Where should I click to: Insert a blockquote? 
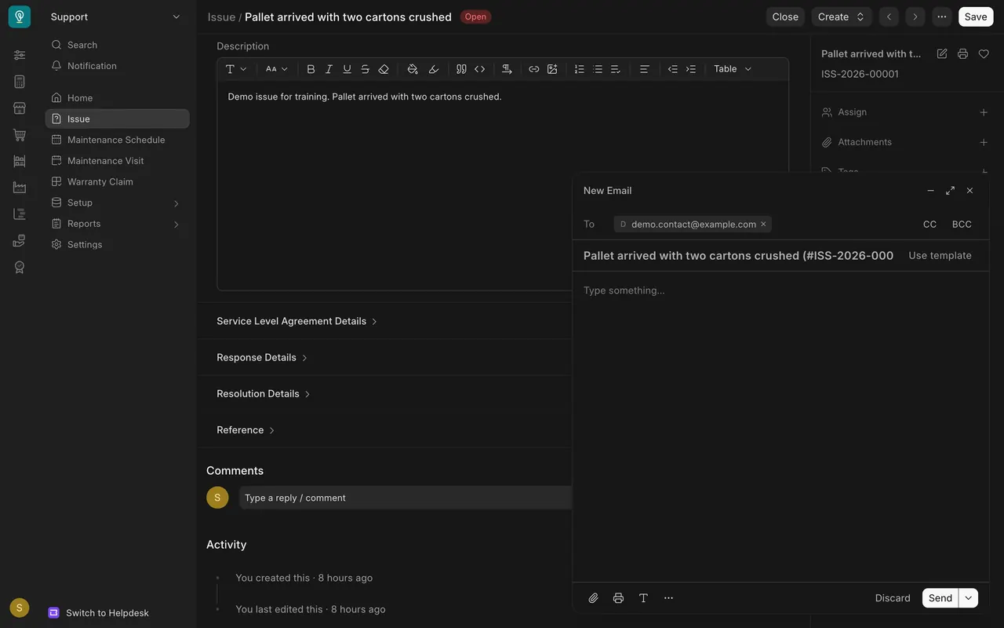[461, 69]
